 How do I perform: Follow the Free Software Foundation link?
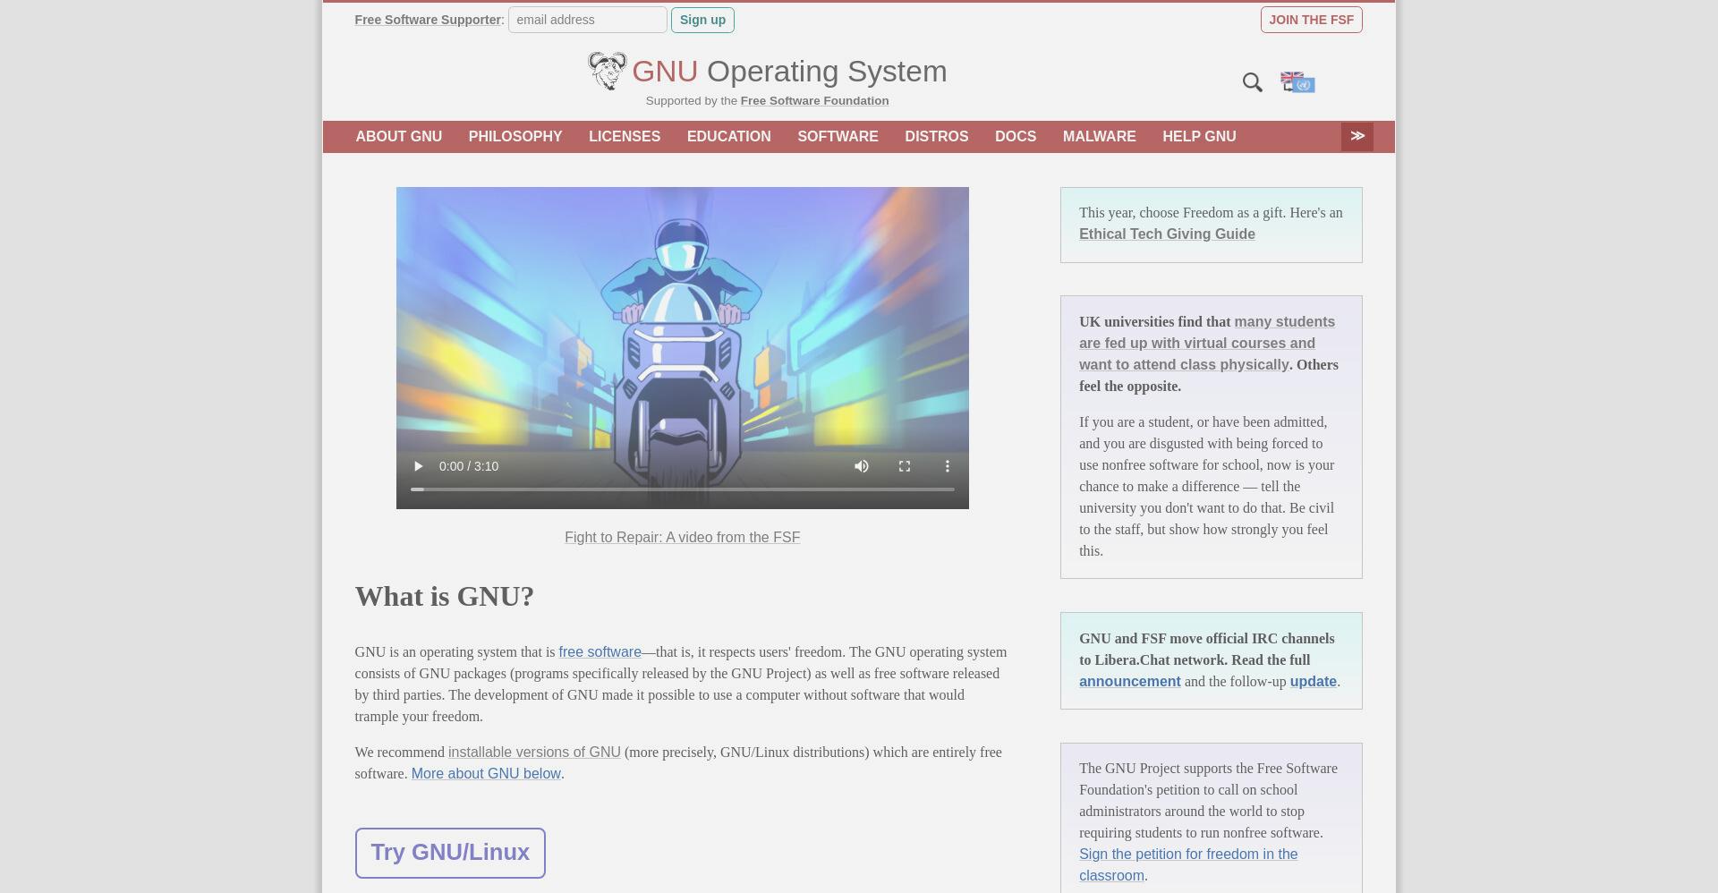[814, 101]
